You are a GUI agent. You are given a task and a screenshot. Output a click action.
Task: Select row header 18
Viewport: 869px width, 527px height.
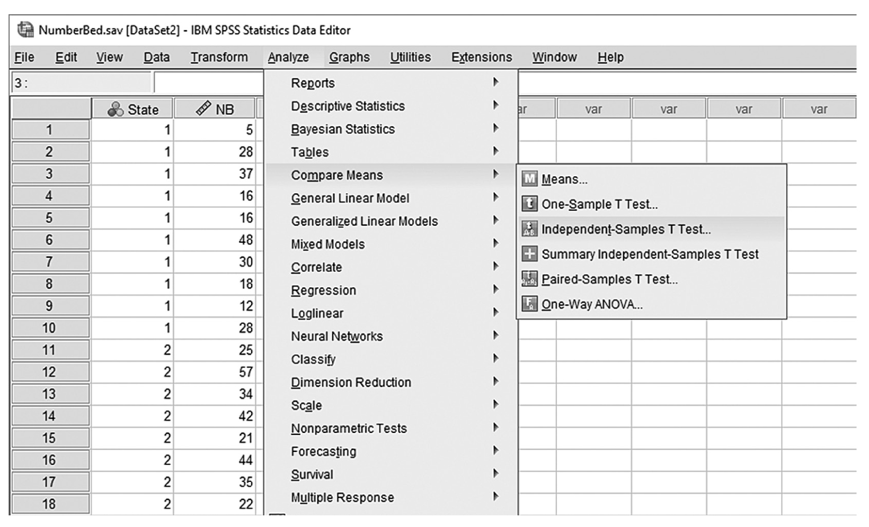pyautogui.click(x=50, y=504)
